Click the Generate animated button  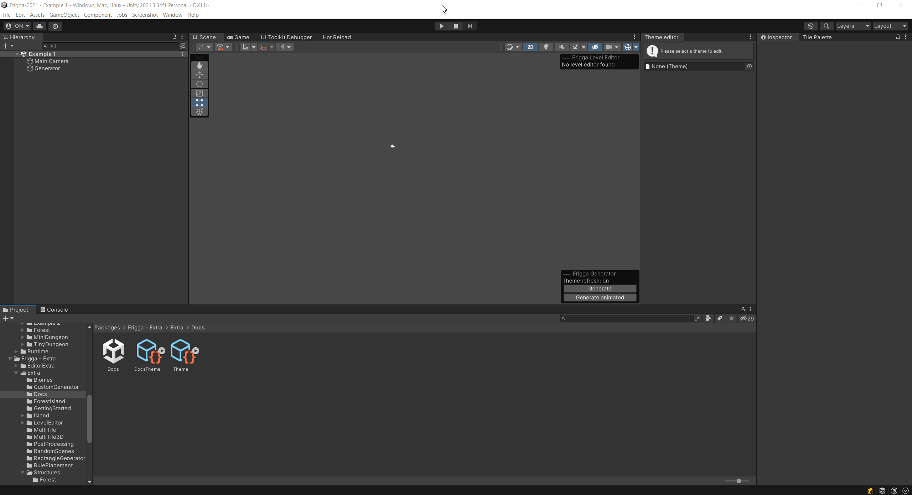[600, 297]
